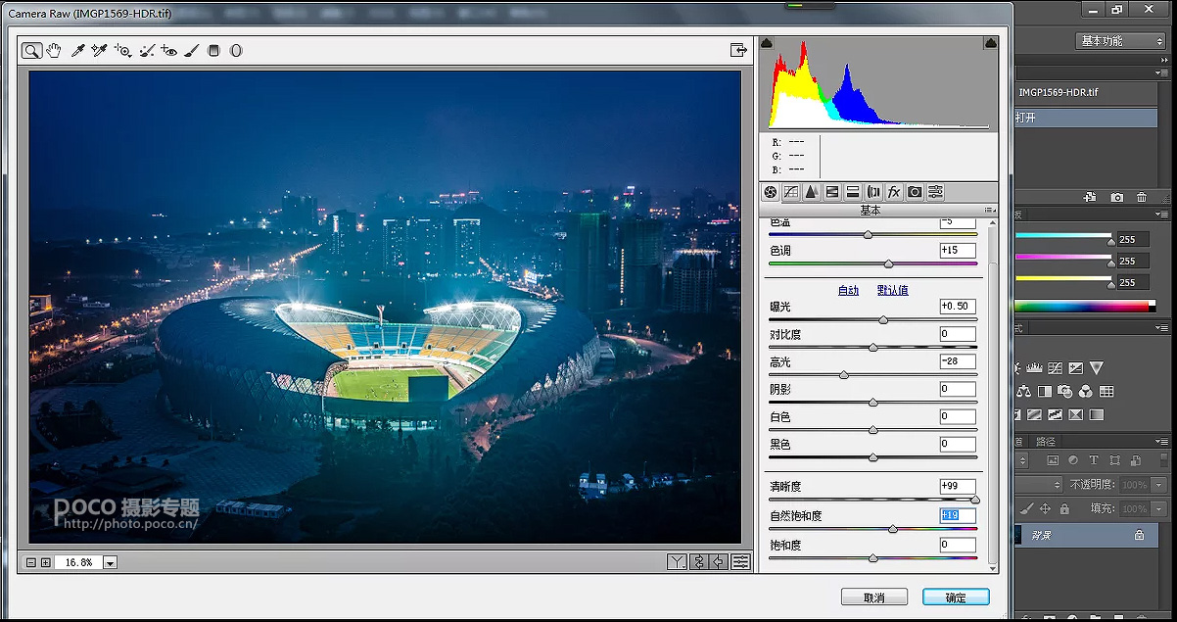Toggle shadow clipping warning on histogram

[x=767, y=44]
